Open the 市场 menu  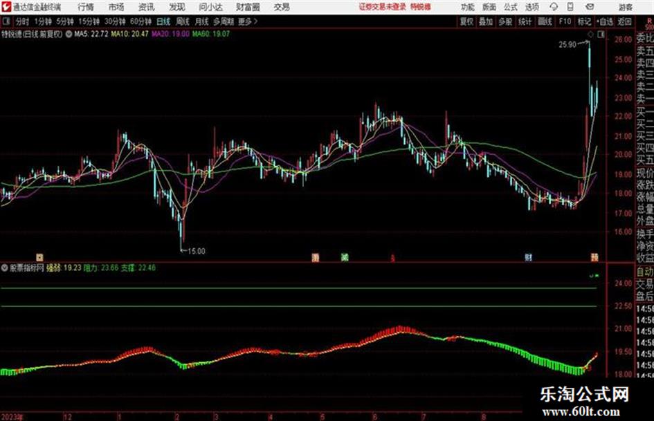click(x=116, y=7)
